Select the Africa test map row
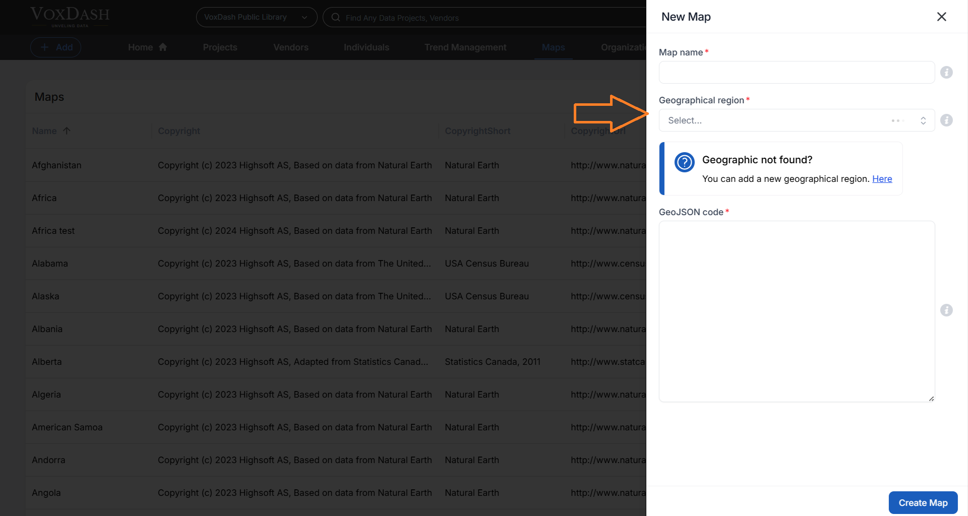Image resolution: width=968 pixels, height=516 pixels. tap(336, 231)
